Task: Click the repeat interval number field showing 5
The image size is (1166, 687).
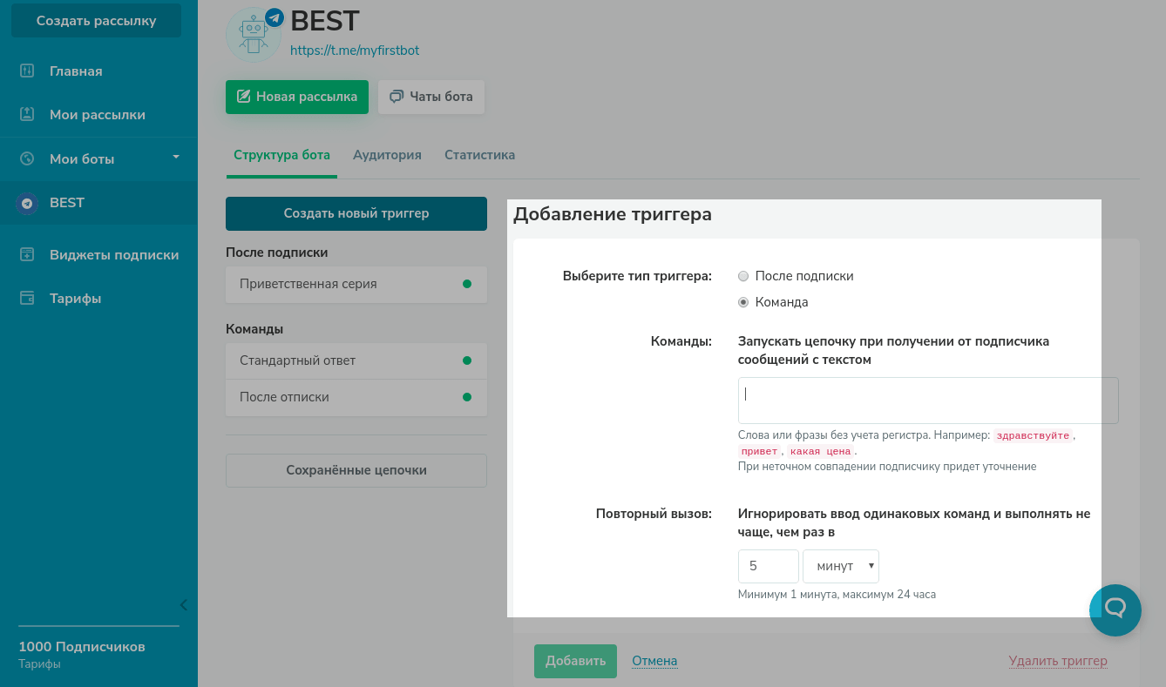Action: click(769, 566)
